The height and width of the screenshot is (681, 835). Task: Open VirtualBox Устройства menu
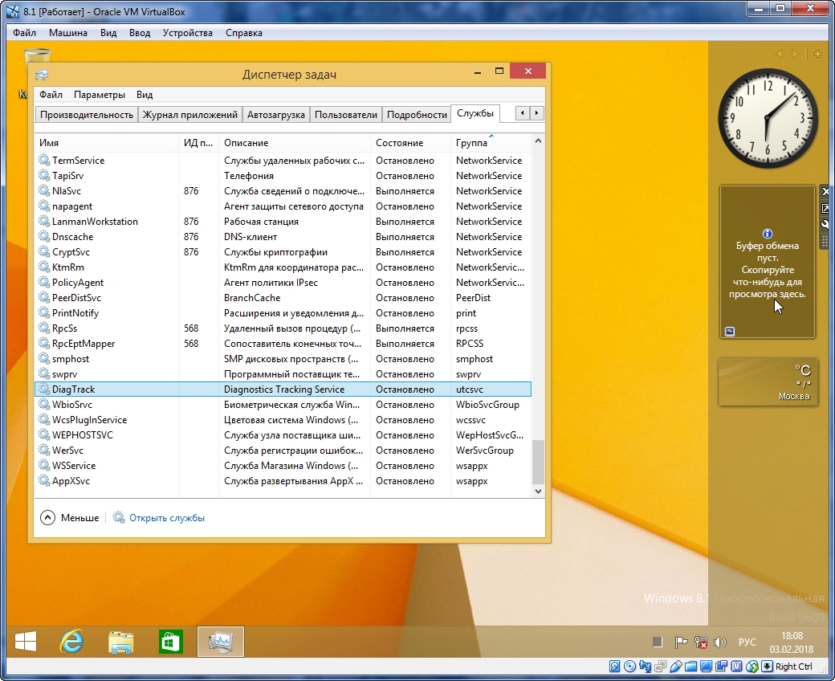(x=187, y=33)
